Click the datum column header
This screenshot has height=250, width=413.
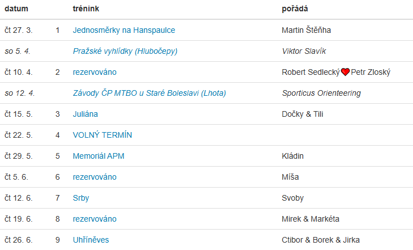[x=16, y=9]
